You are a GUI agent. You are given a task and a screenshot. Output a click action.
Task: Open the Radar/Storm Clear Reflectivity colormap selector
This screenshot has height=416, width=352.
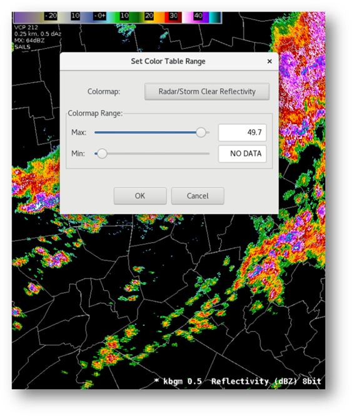pos(207,92)
